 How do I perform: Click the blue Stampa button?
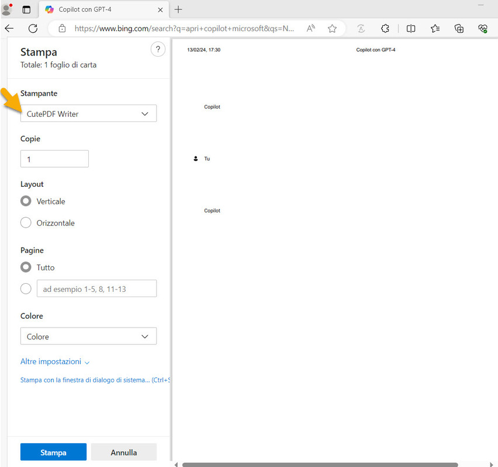click(x=53, y=452)
